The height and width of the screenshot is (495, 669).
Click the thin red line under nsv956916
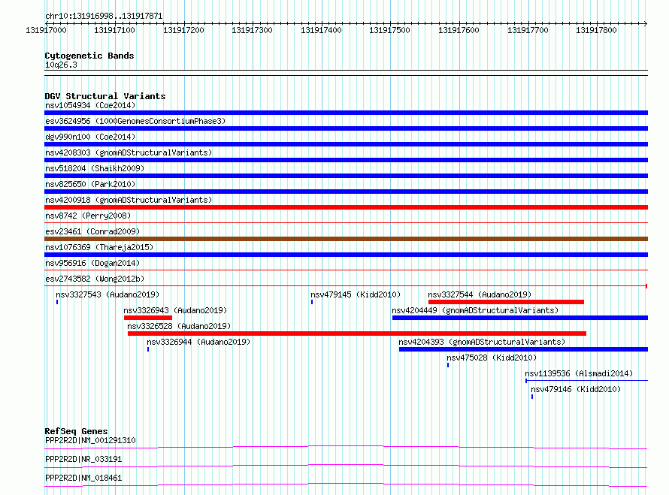click(346, 270)
